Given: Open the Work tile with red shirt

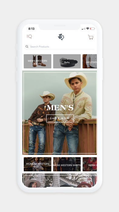Looking at the screenshot, I should point(90,164).
